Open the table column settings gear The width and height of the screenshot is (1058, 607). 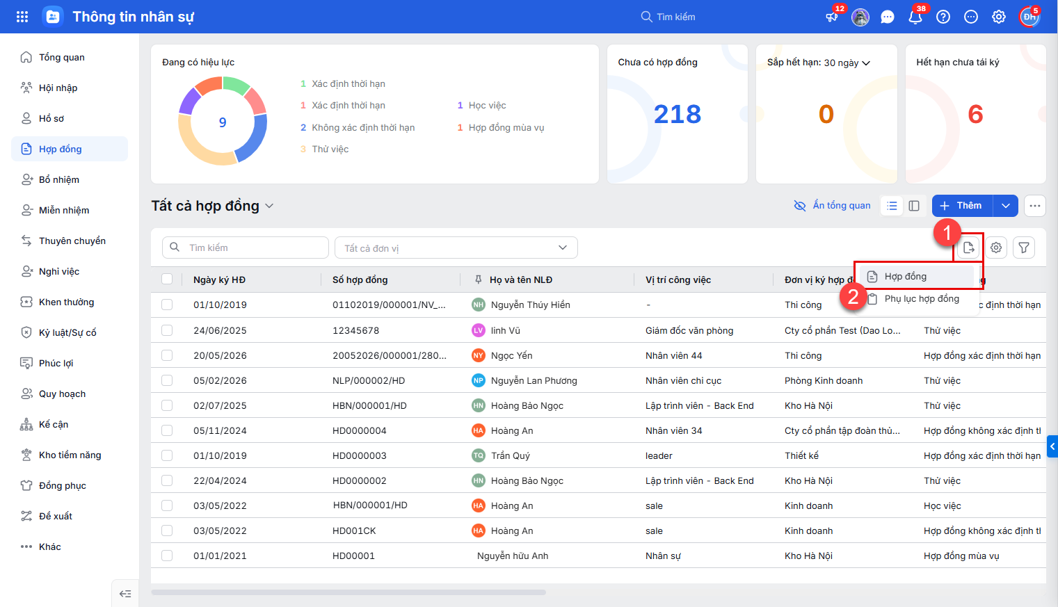click(x=996, y=248)
